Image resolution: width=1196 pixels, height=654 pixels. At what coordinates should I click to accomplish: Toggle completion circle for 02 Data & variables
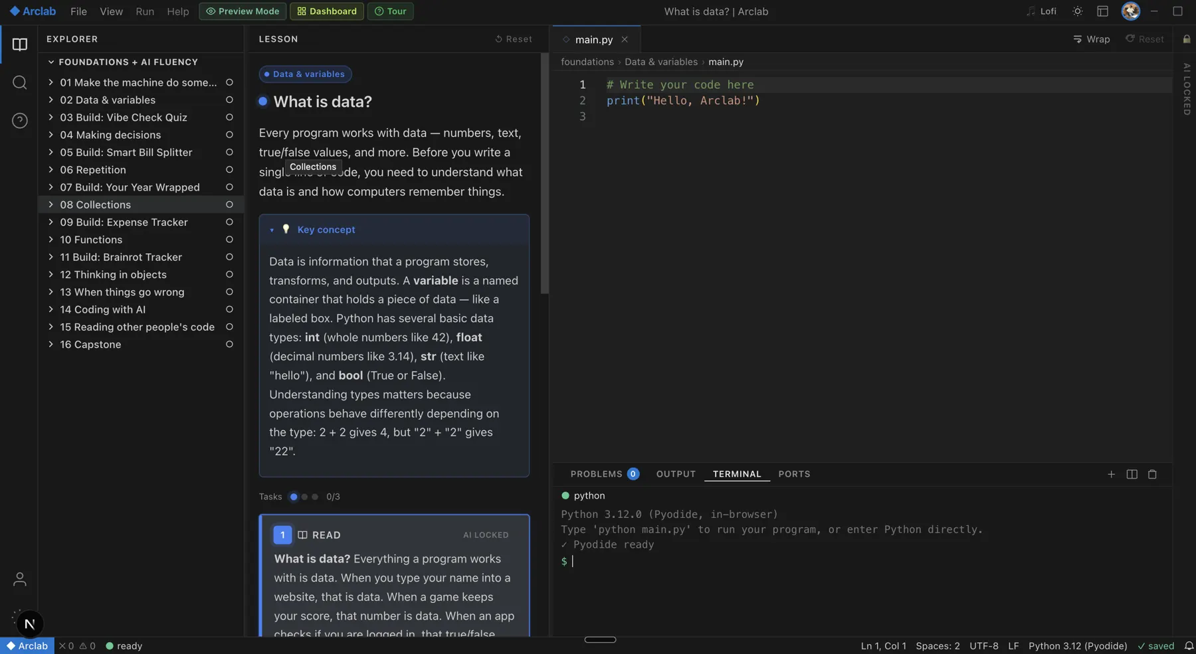tap(229, 100)
